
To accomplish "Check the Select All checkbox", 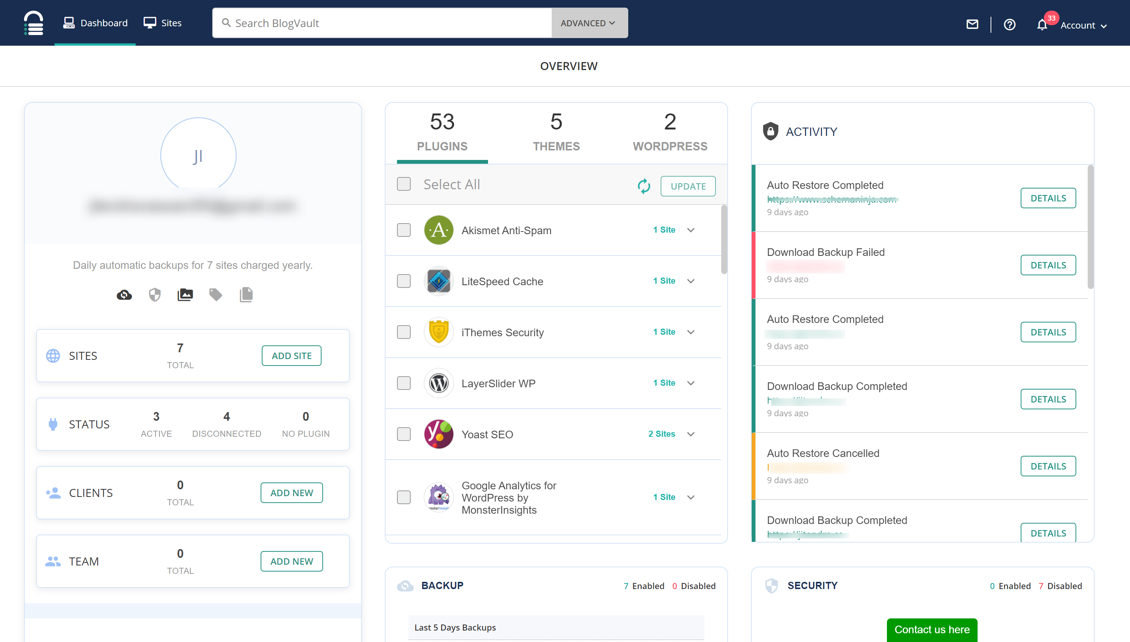I will coord(403,184).
